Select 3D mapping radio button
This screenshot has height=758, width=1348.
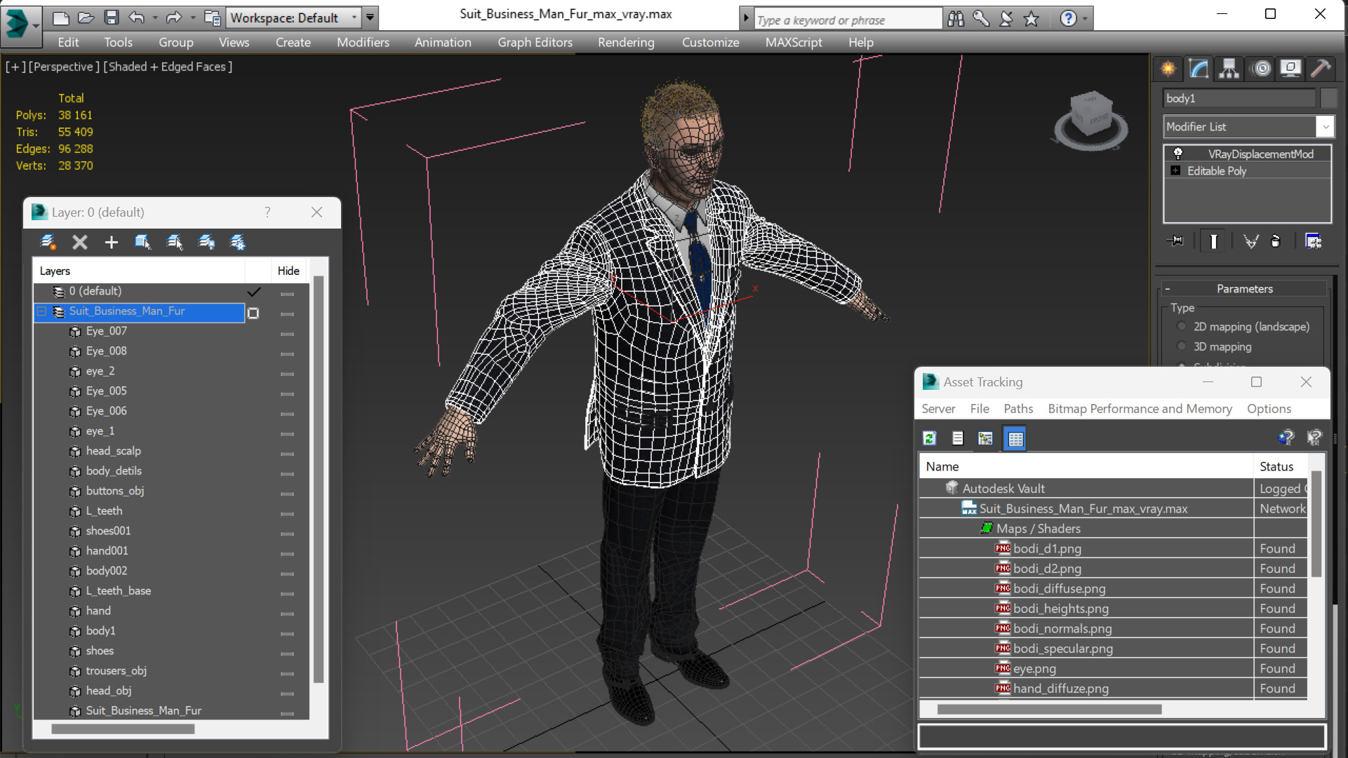pyautogui.click(x=1182, y=346)
